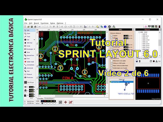Toggle the Add as component checkbox
The image size is (163, 122).
[x=137, y=58]
